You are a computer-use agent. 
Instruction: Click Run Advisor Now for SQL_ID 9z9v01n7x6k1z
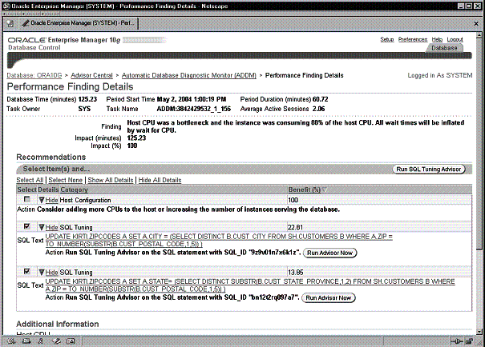(x=329, y=253)
